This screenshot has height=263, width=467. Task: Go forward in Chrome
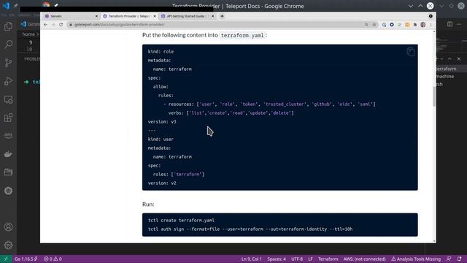53,24
